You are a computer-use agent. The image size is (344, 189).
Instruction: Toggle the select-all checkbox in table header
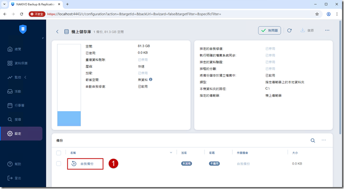(x=59, y=153)
